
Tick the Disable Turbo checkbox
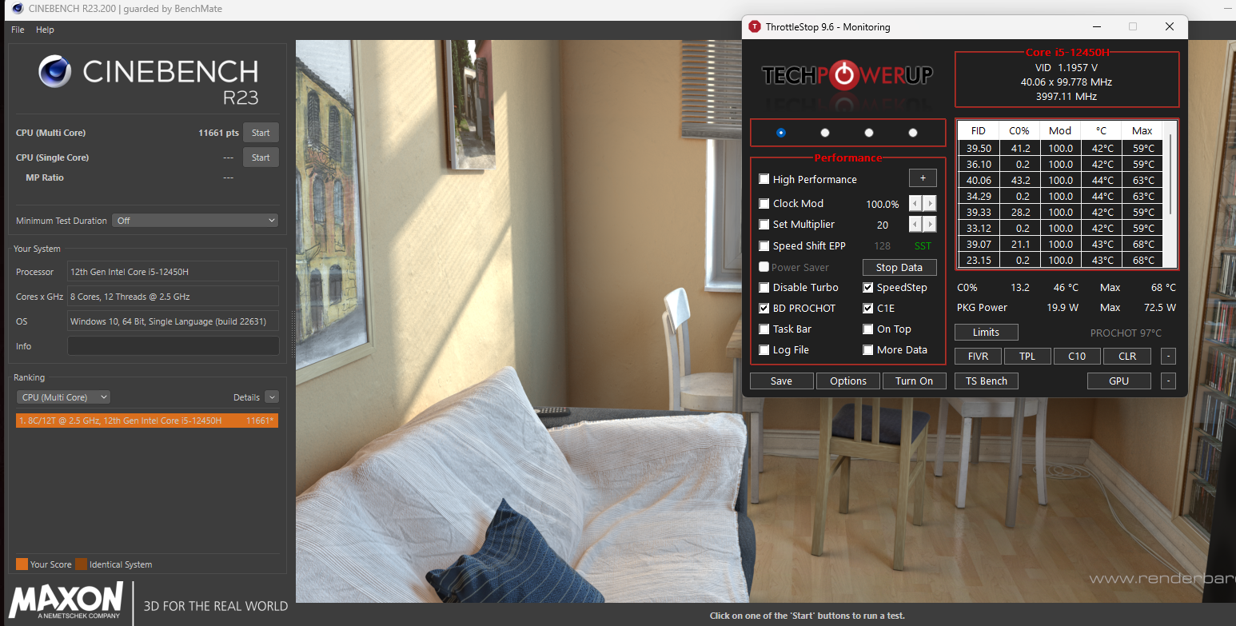pos(764,287)
